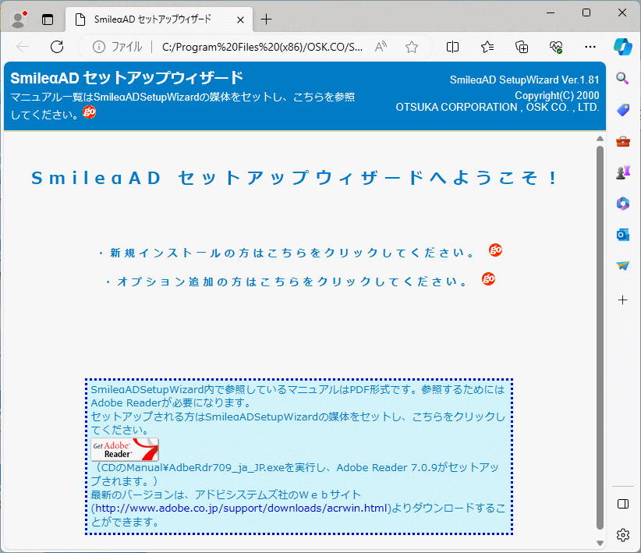Open the sidebar Games chess icon

point(622,172)
